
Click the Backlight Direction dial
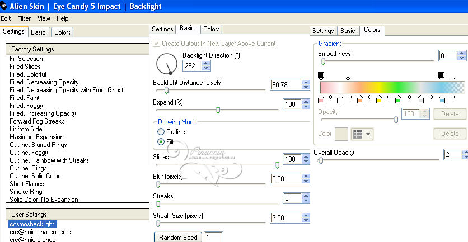coord(167,64)
